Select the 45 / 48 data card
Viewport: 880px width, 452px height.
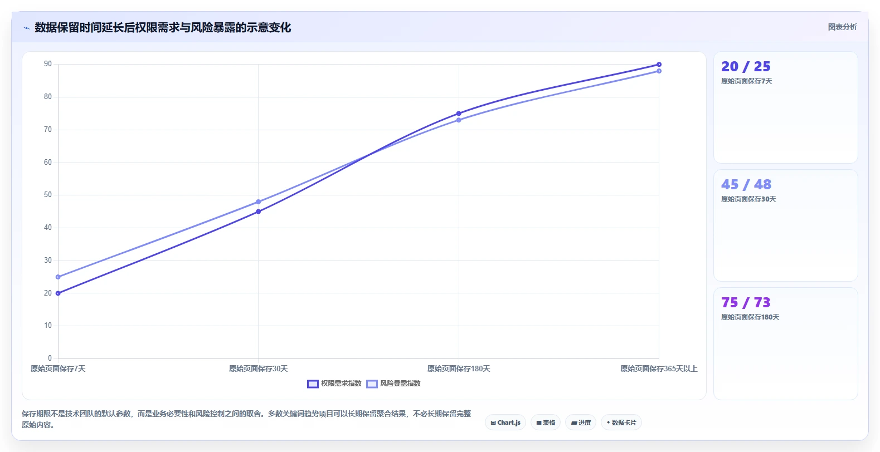click(785, 225)
